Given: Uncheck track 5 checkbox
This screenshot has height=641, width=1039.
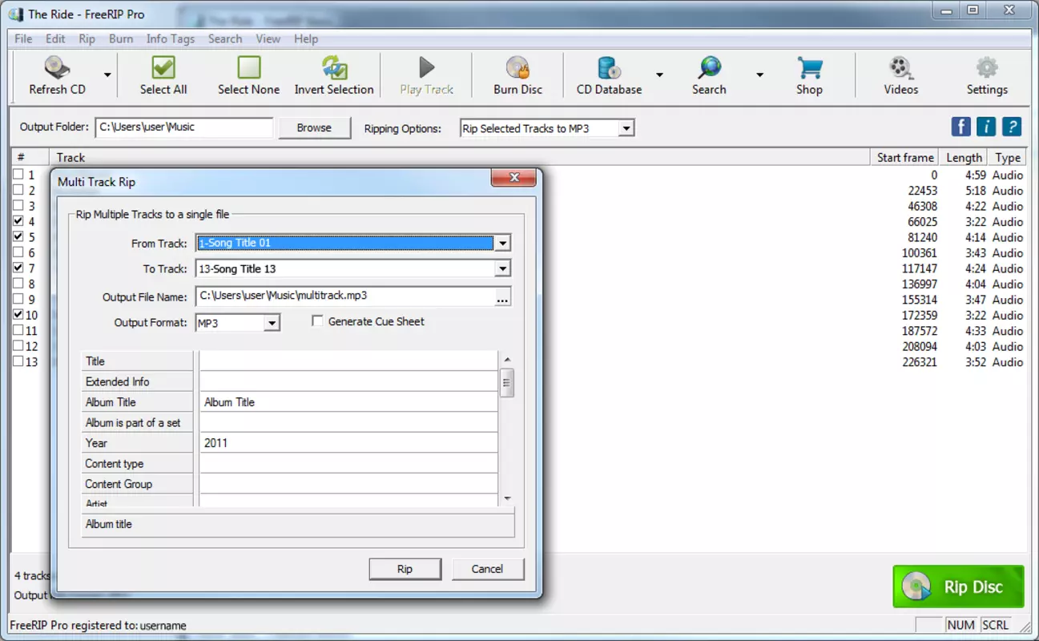Looking at the screenshot, I should (18, 237).
